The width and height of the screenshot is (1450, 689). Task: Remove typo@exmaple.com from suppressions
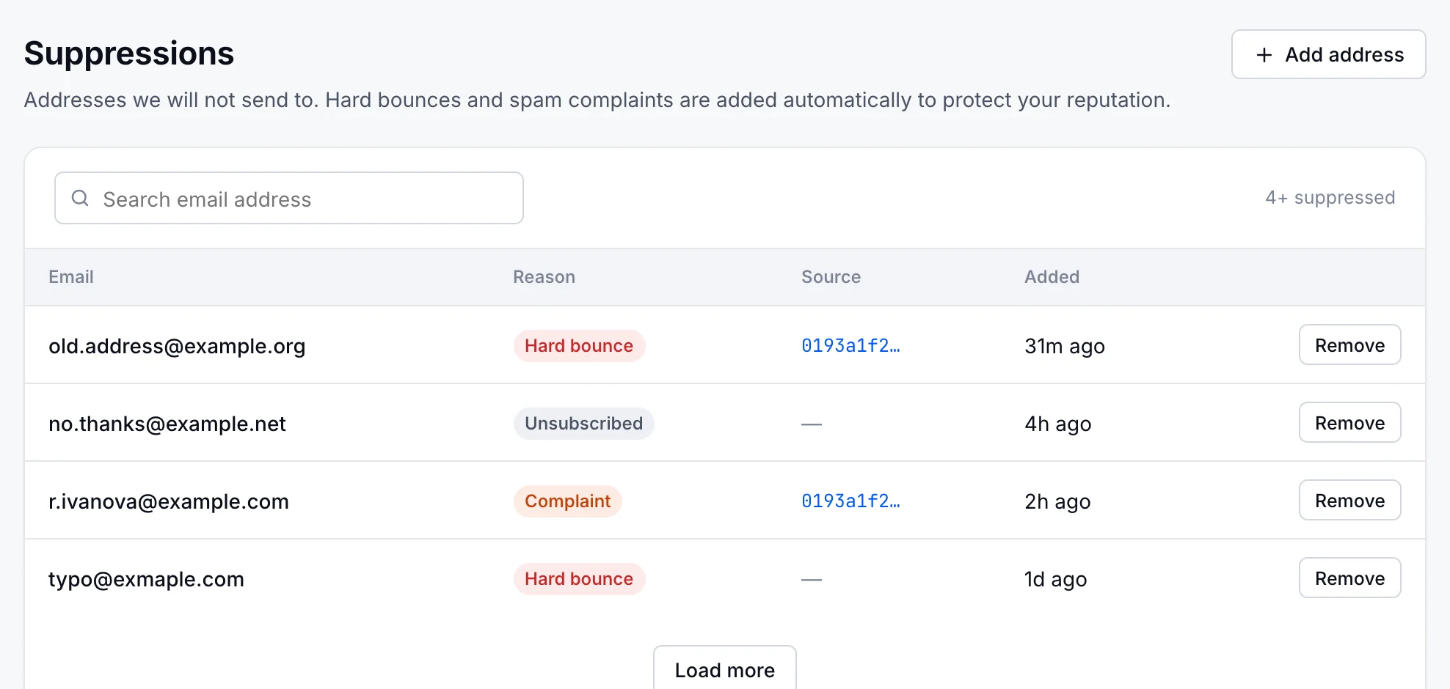coord(1349,578)
